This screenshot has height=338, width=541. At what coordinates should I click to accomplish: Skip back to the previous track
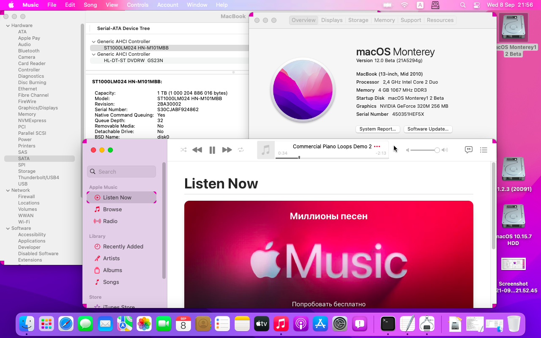point(197,150)
